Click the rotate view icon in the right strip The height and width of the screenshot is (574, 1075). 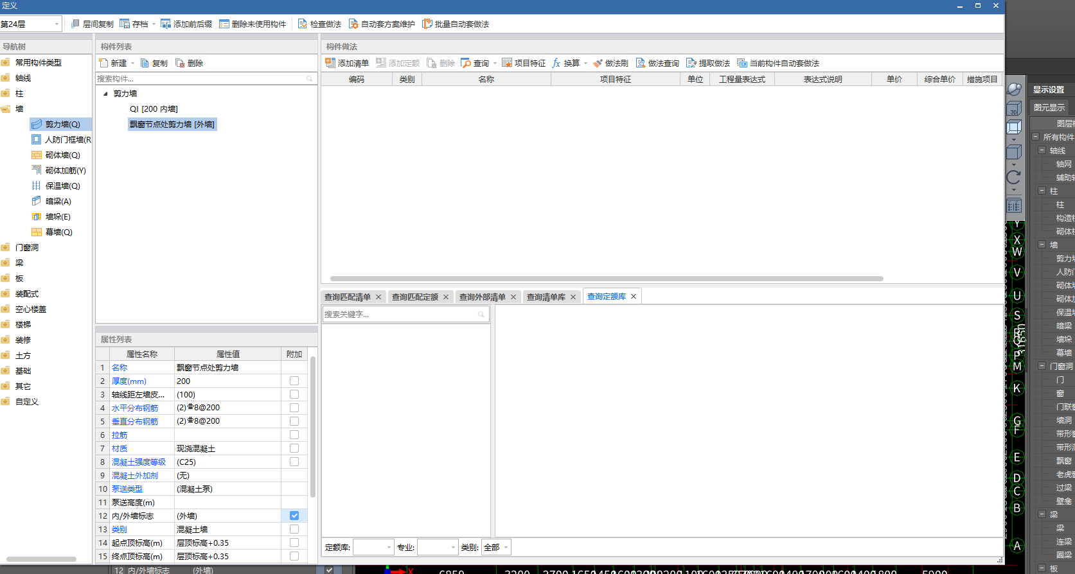pyautogui.click(x=1014, y=177)
